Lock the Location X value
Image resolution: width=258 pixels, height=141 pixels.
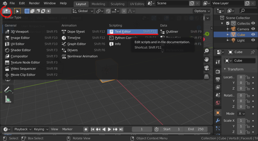tap(248, 77)
